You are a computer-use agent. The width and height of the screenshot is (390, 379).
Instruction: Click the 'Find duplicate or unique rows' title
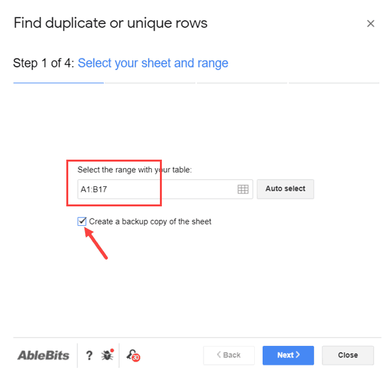(x=110, y=23)
